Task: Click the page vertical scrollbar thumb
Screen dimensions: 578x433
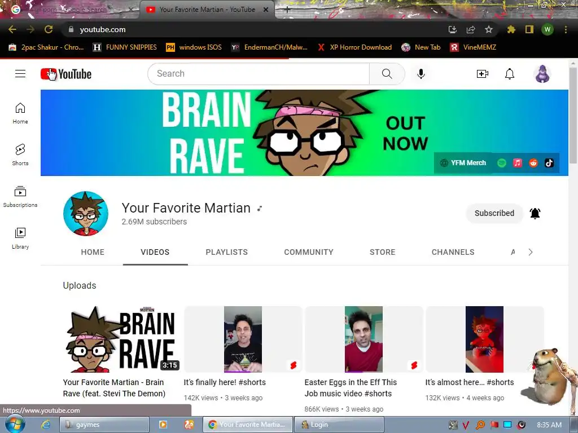Action: click(x=573, y=115)
